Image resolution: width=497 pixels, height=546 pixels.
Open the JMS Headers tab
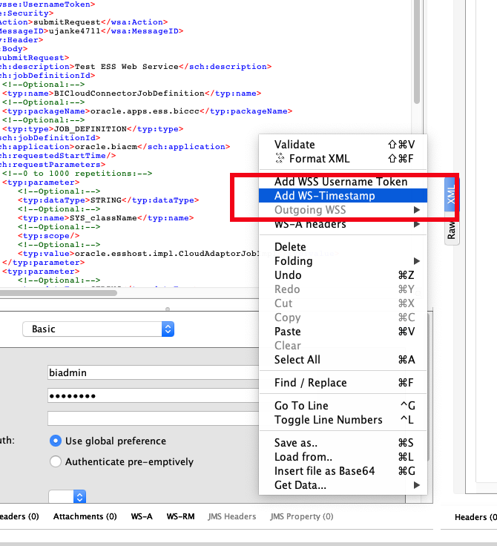[232, 516]
